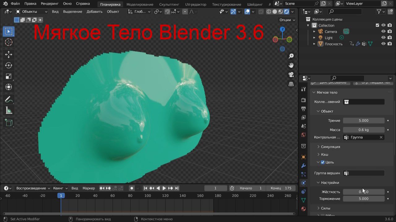
Task: Hide Плоскость with its eye icon
Action: (x=383, y=44)
